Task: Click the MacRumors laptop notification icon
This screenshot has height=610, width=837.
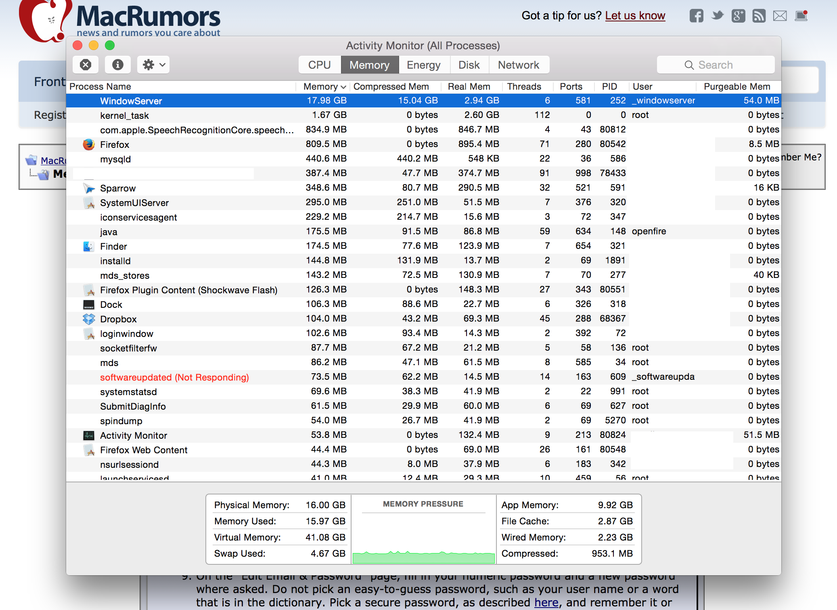Action: pyautogui.click(x=801, y=16)
